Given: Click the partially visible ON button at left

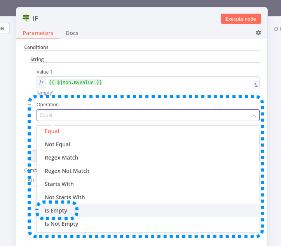Looking at the screenshot, I should click(4, 28).
